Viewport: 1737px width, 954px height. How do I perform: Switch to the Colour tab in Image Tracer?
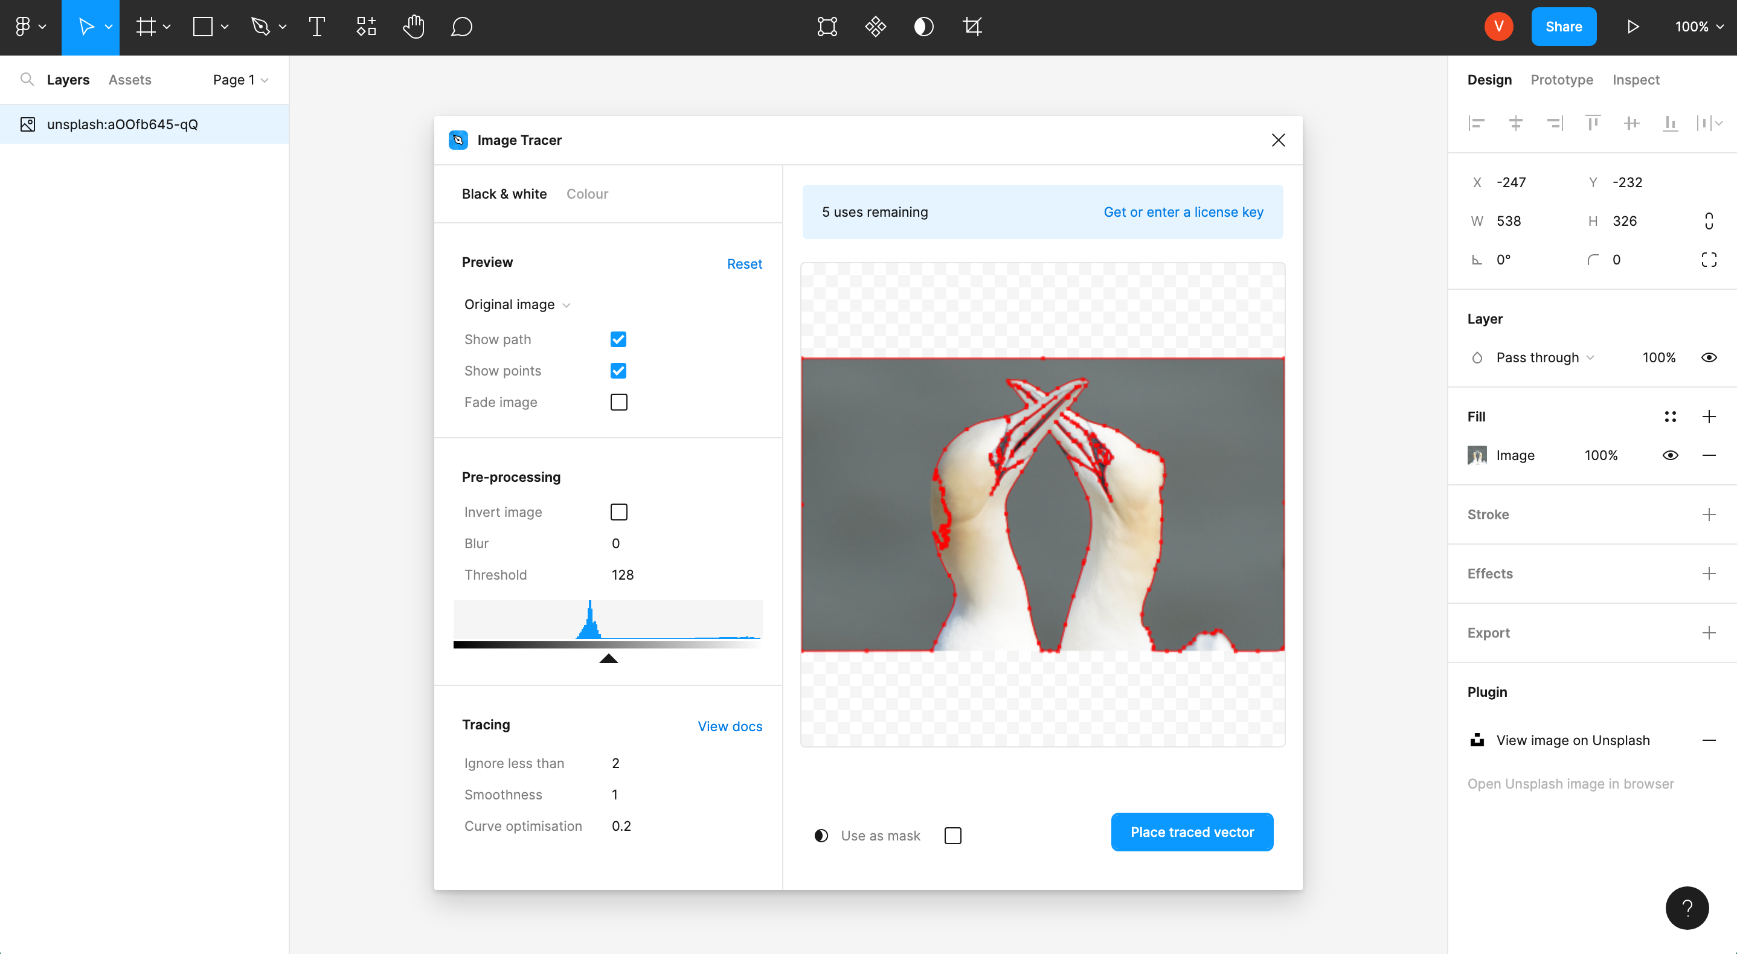[x=588, y=193]
